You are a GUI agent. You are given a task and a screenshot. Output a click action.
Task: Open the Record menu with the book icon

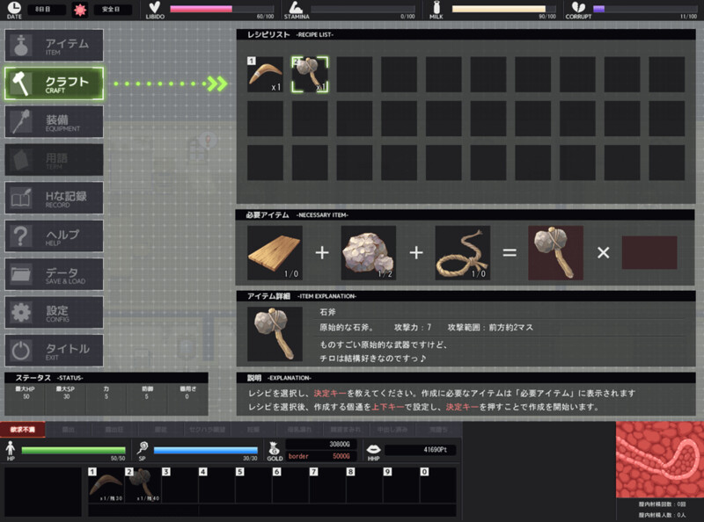click(54, 198)
